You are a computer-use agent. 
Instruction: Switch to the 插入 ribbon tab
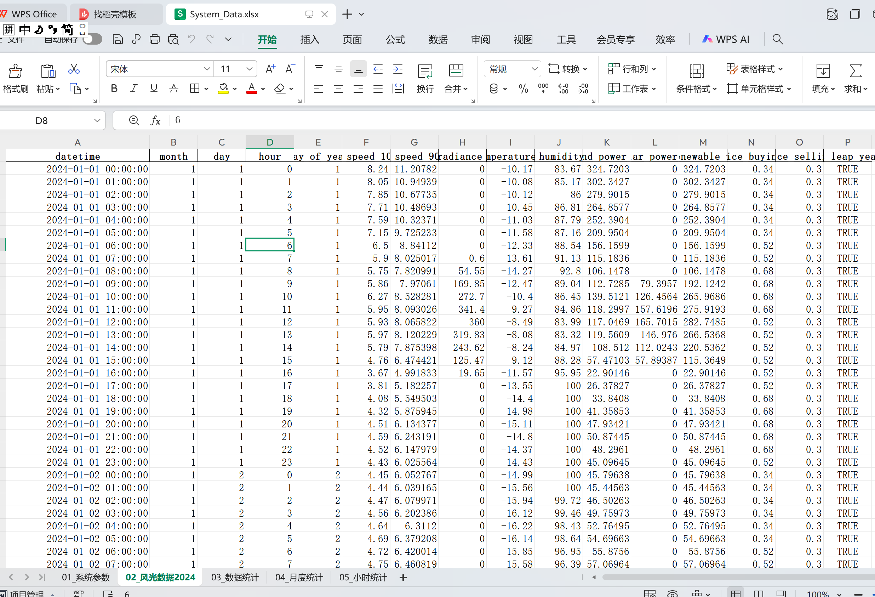point(309,40)
